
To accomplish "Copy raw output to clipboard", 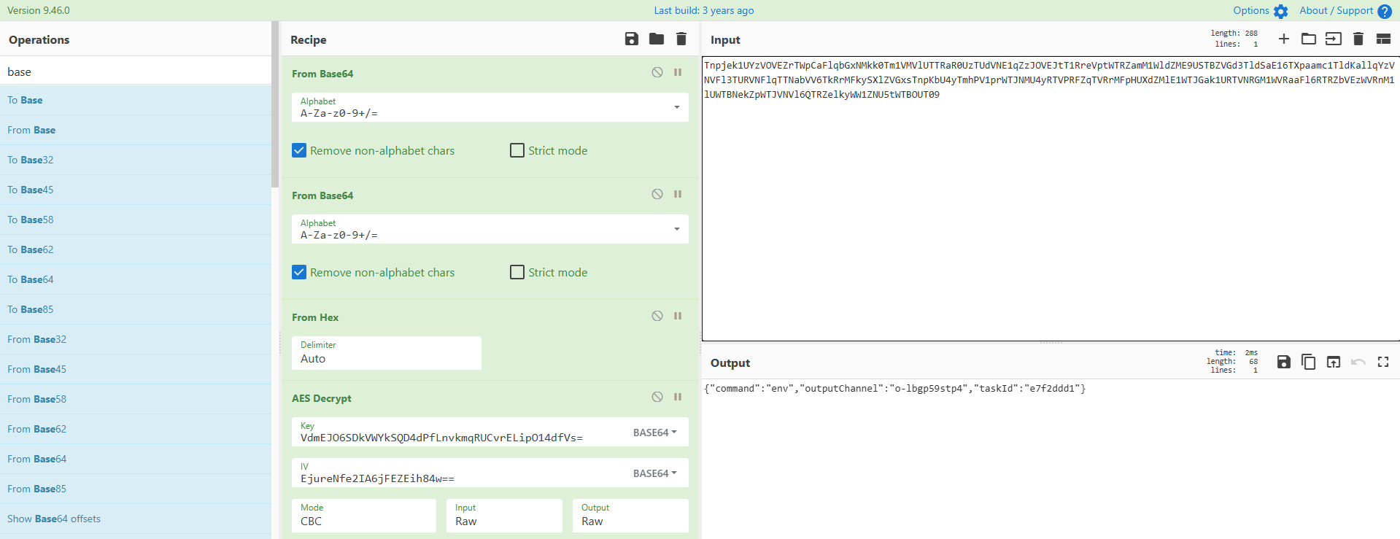I will (x=1309, y=362).
